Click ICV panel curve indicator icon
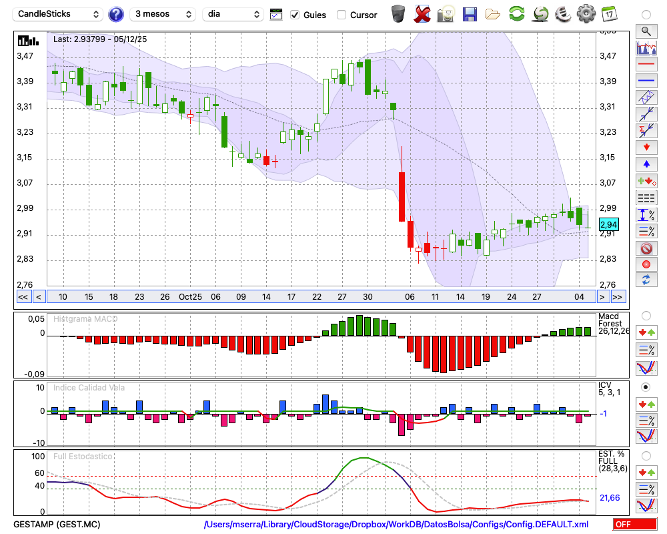 pos(646,437)
